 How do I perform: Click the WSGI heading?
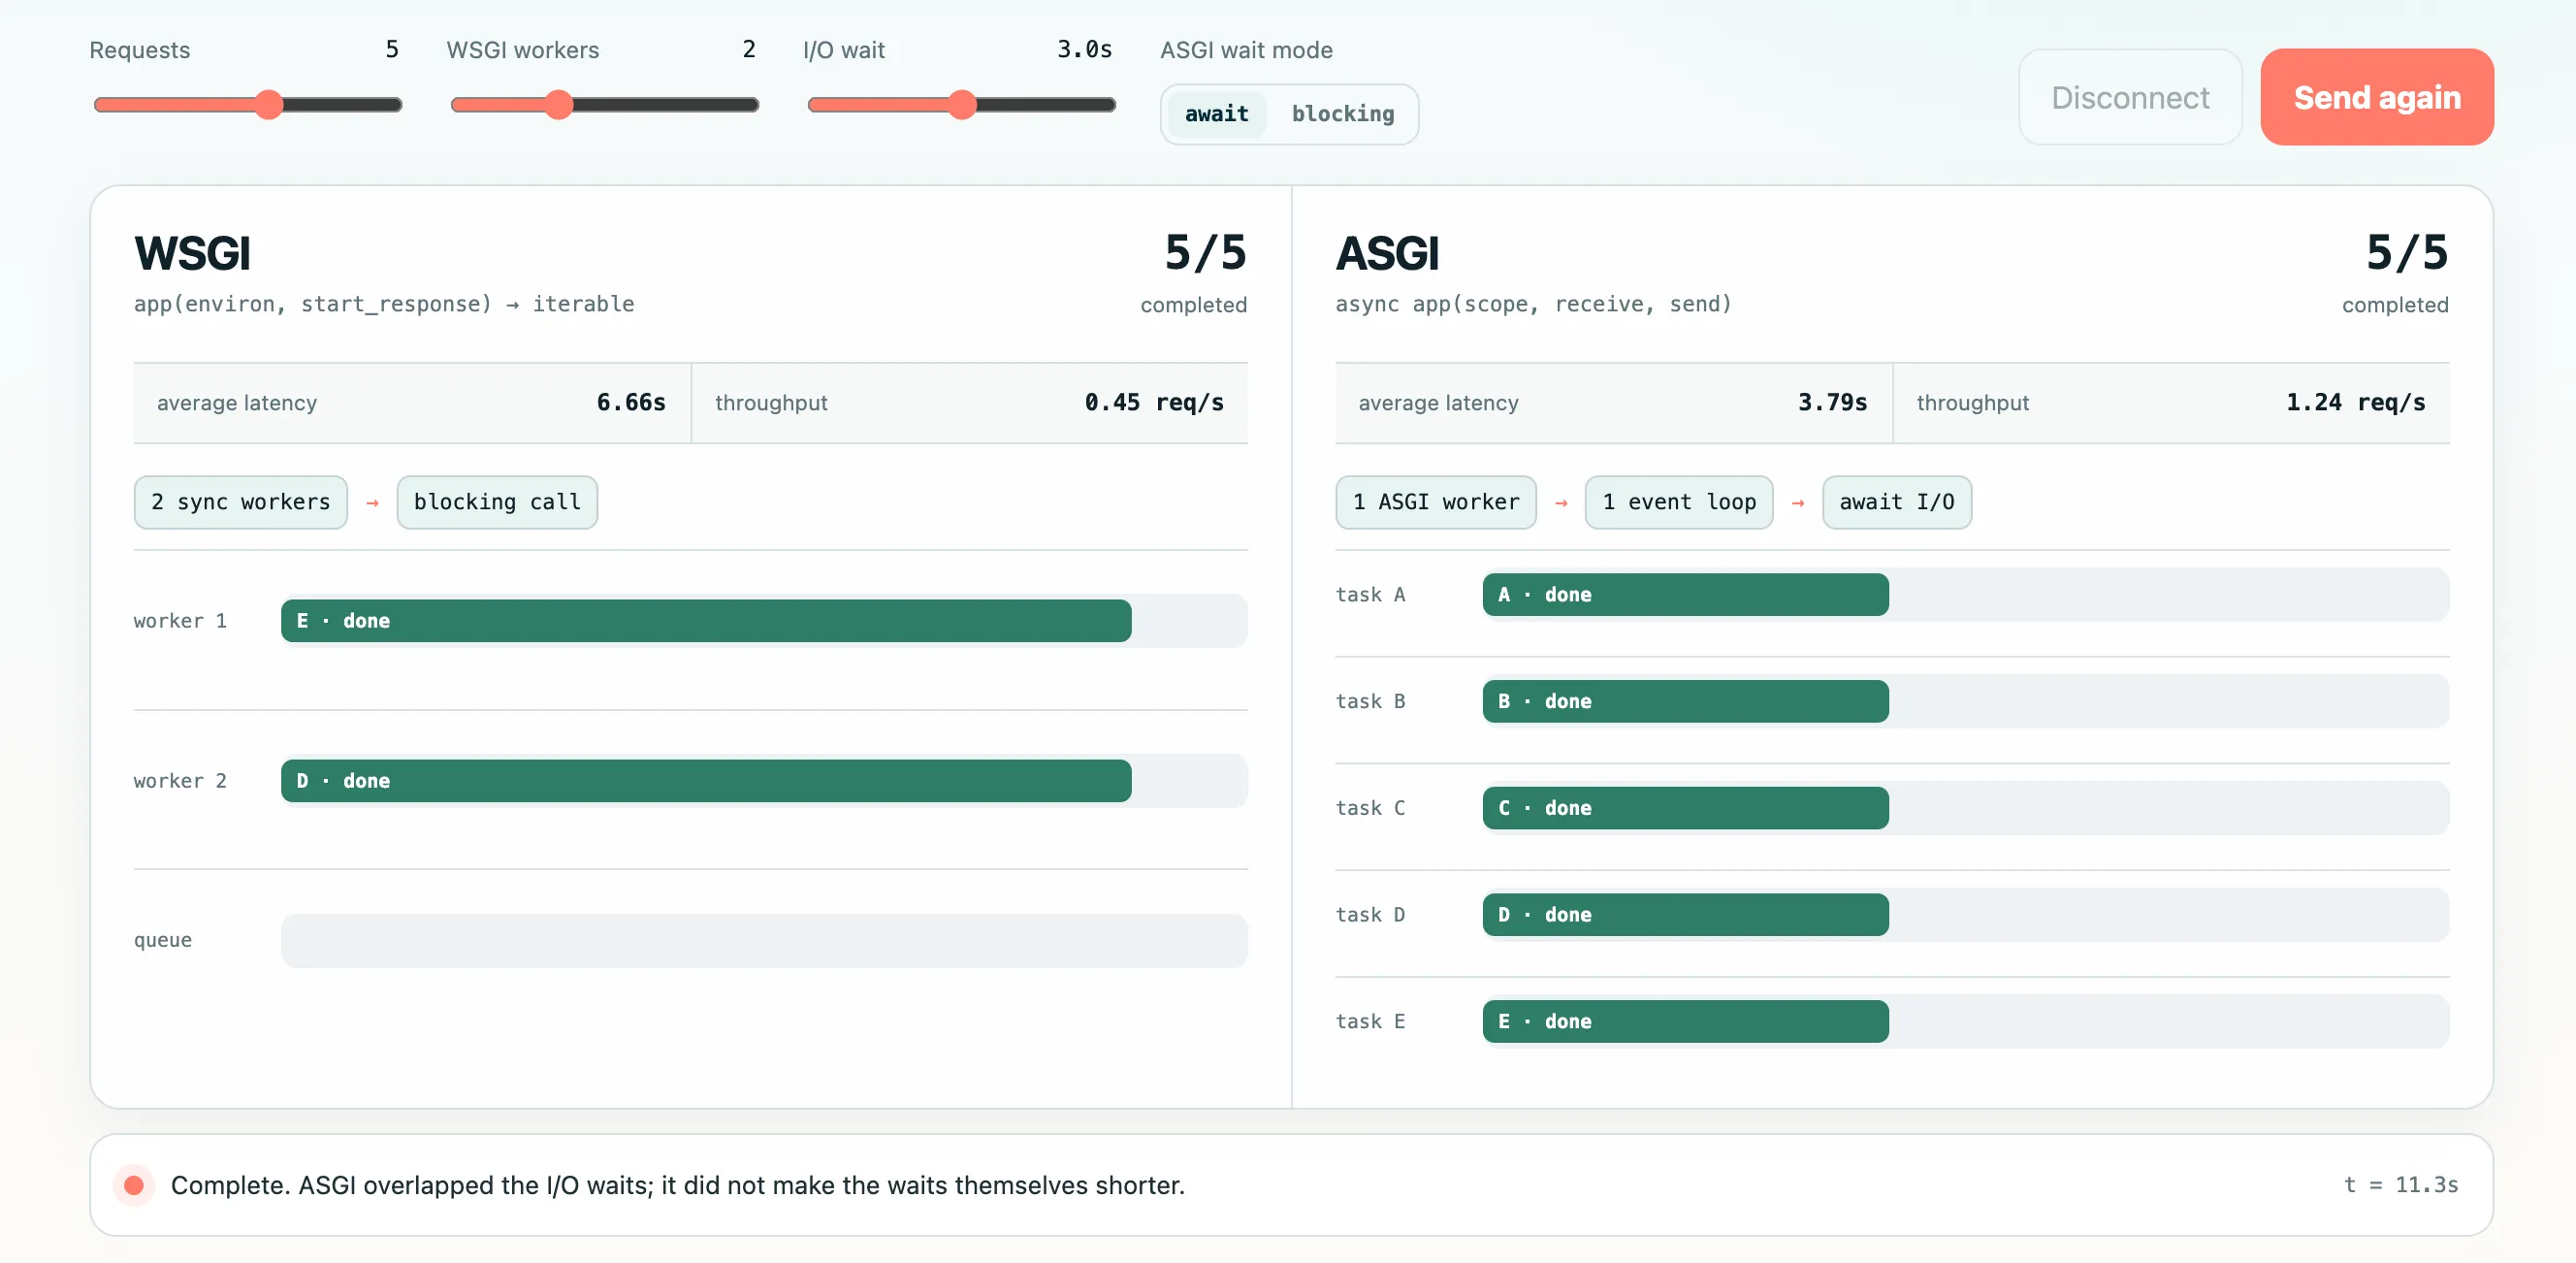(x=192, y=253)
